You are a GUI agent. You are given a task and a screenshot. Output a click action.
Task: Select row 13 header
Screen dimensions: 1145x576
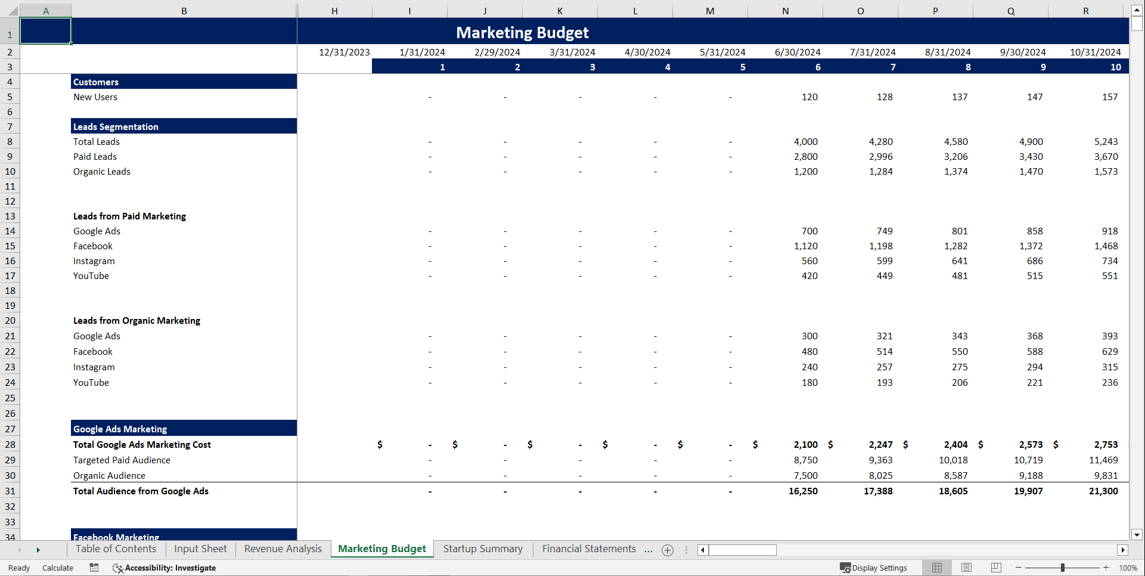coord(10,216)
